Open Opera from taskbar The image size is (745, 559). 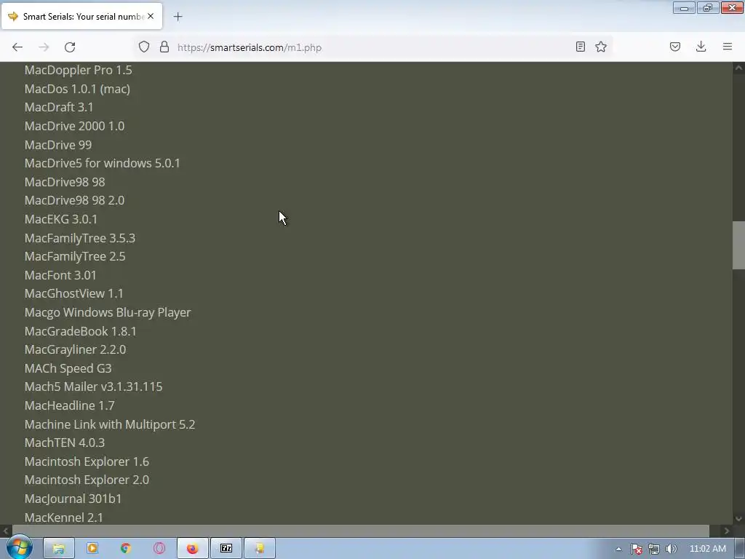tap(159, 549)
